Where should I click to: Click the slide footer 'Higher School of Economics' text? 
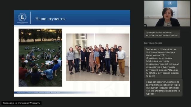point(38,92)
